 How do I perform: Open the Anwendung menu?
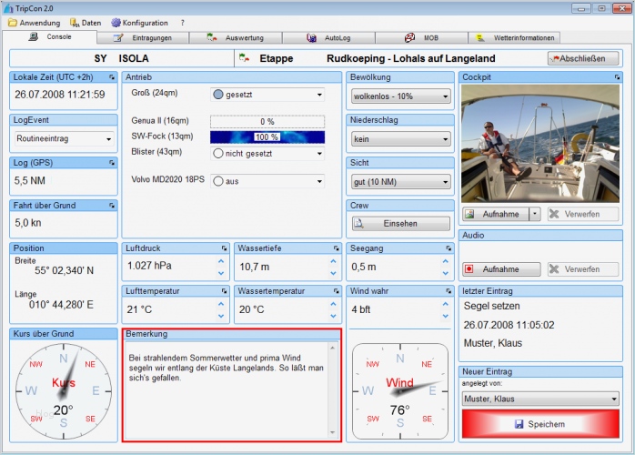[35, 23]
